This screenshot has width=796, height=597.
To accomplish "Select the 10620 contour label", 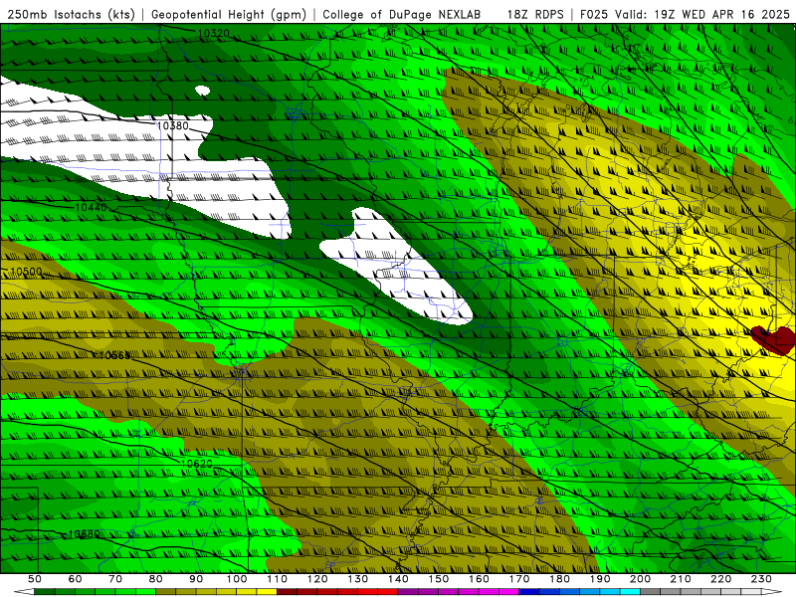I will pyautogui.click(x=196, y=464).
